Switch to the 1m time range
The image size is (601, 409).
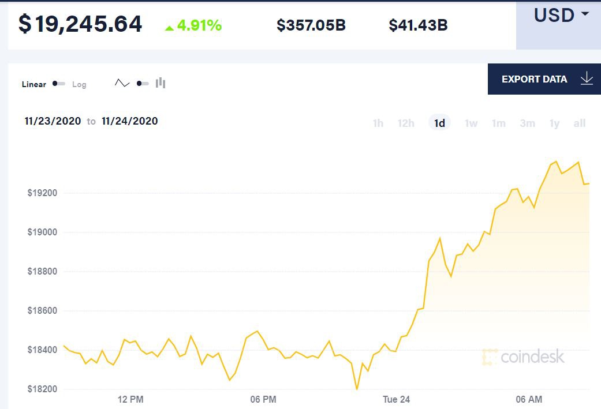[499, 123]
